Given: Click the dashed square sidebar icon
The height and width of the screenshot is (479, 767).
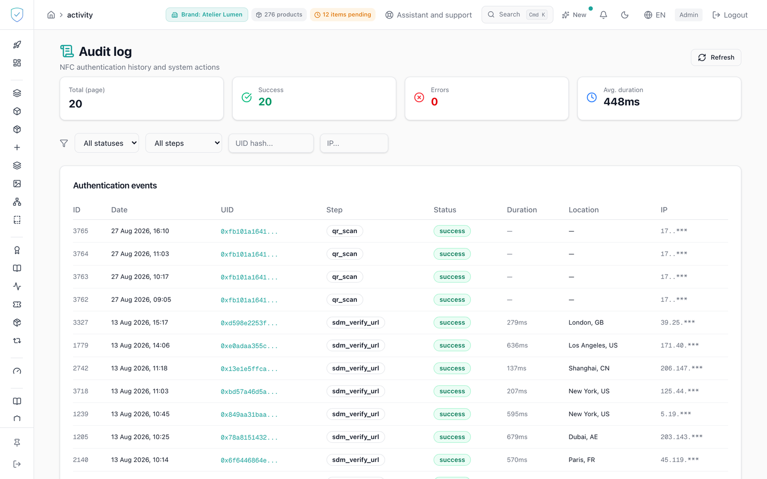Looking at the screenshot, I should click(17, 220).
